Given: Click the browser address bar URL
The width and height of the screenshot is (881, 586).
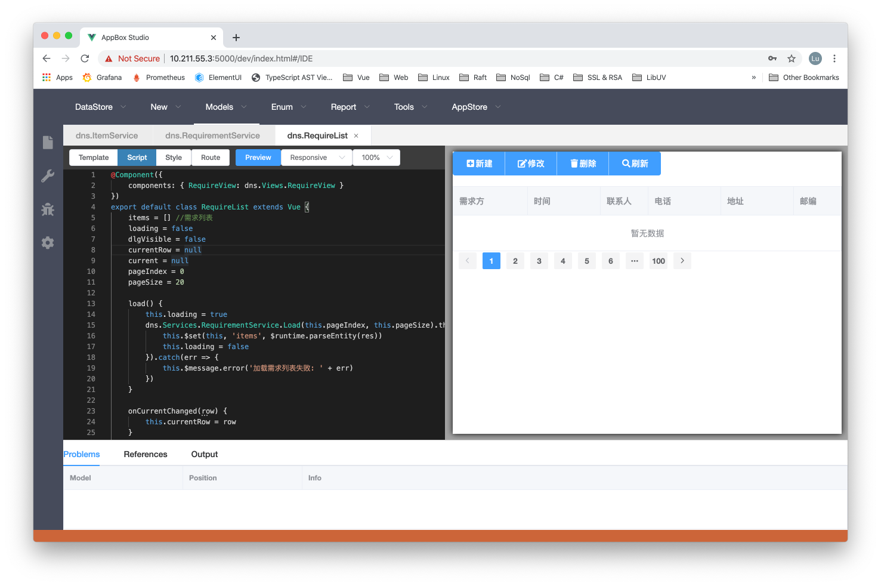Looking at the screenshot, I should tap(241, 58).
